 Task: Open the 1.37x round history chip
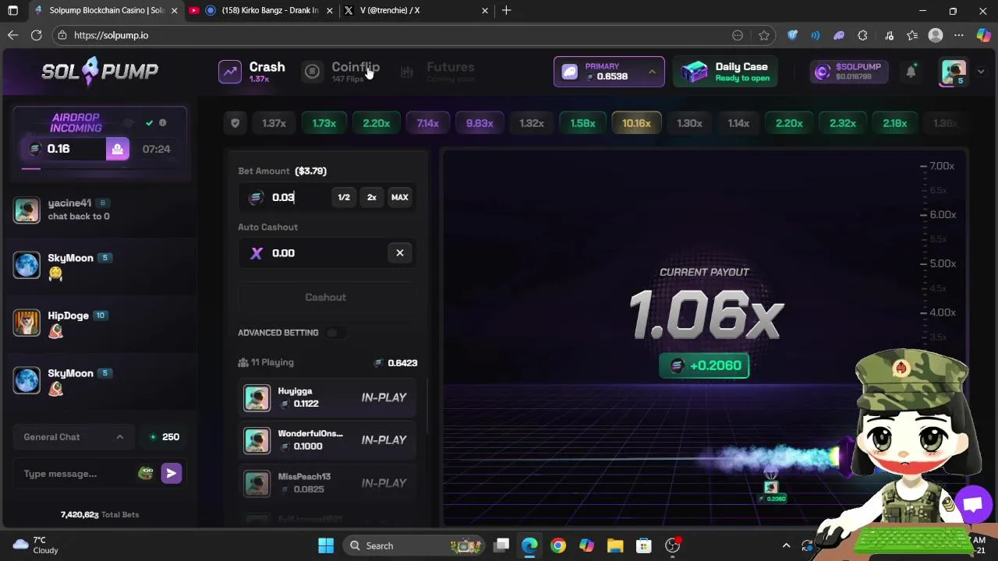(274, 123)
